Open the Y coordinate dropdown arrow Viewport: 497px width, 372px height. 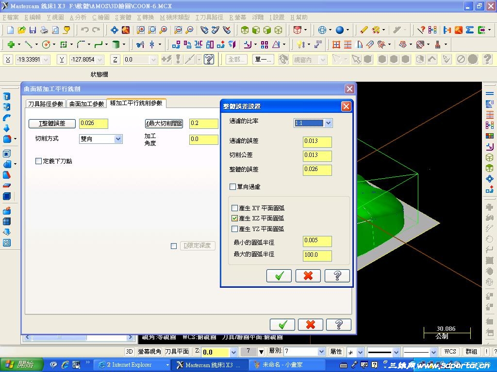click(x=100, y=60)
